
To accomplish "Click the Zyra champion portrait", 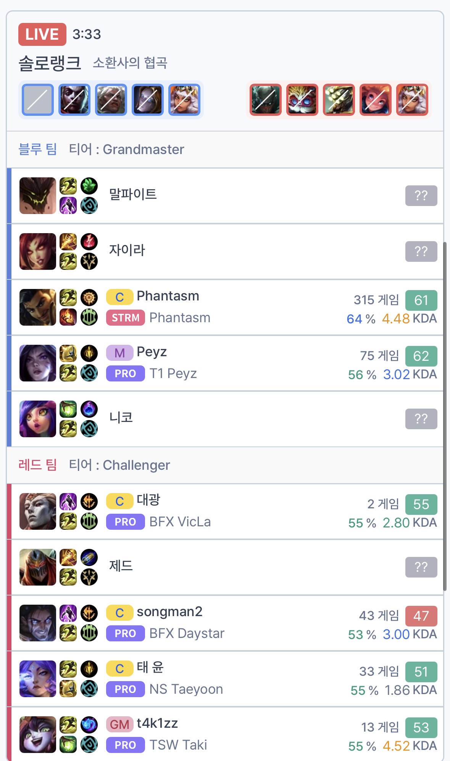I will pos(38,252).
